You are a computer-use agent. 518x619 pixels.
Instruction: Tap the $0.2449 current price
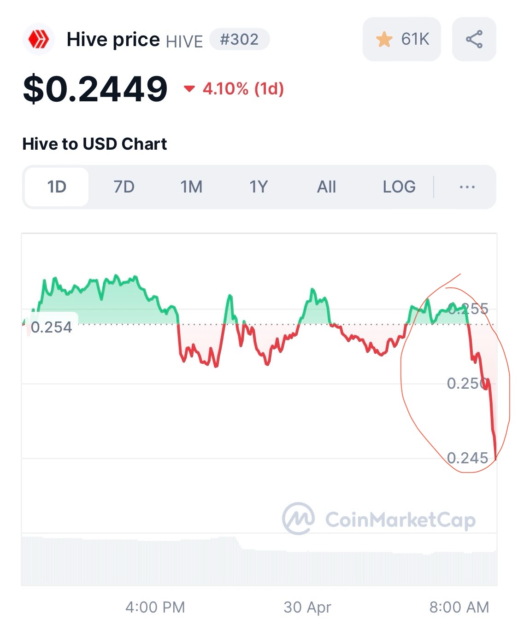(95, 88)
